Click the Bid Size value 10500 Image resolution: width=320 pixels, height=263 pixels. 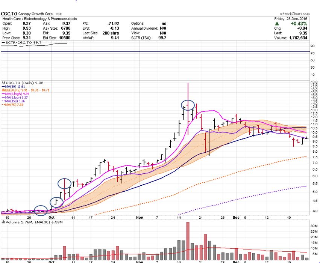[x=65, y=38]
